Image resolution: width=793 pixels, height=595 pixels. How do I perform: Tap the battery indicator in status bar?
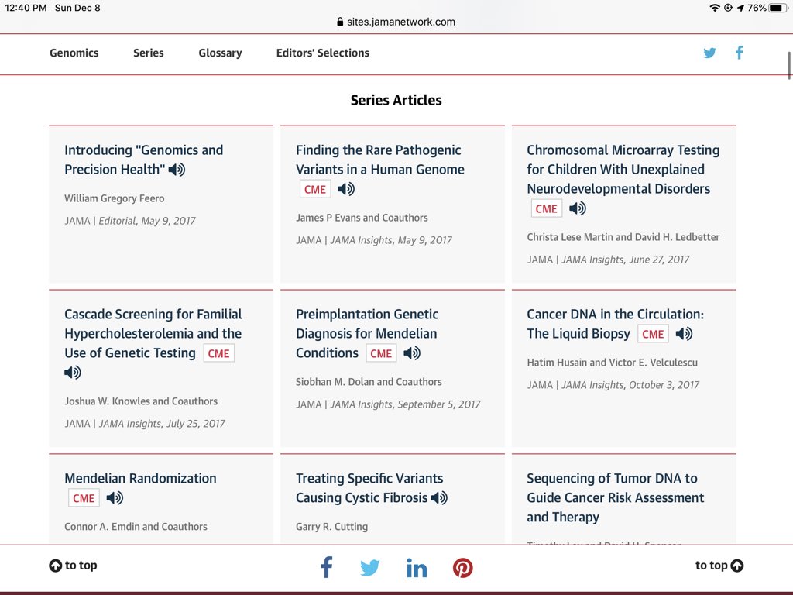click(778, 8)
